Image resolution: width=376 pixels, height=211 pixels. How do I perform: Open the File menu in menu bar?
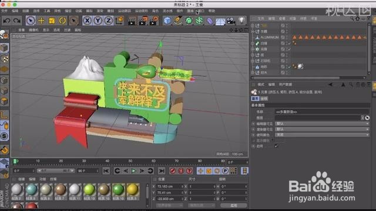pyautogui.click(x=4, y=11)
